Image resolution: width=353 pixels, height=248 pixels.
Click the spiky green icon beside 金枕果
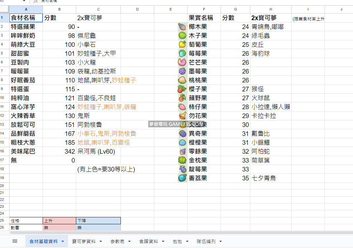(182, 160)
